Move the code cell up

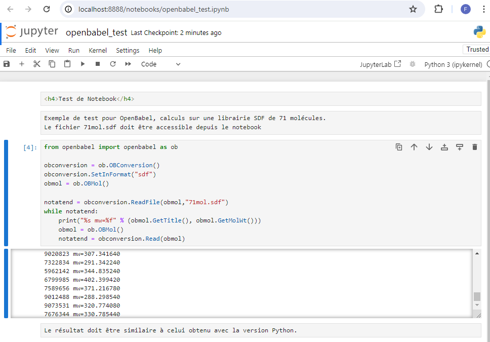tap(414, 147)
